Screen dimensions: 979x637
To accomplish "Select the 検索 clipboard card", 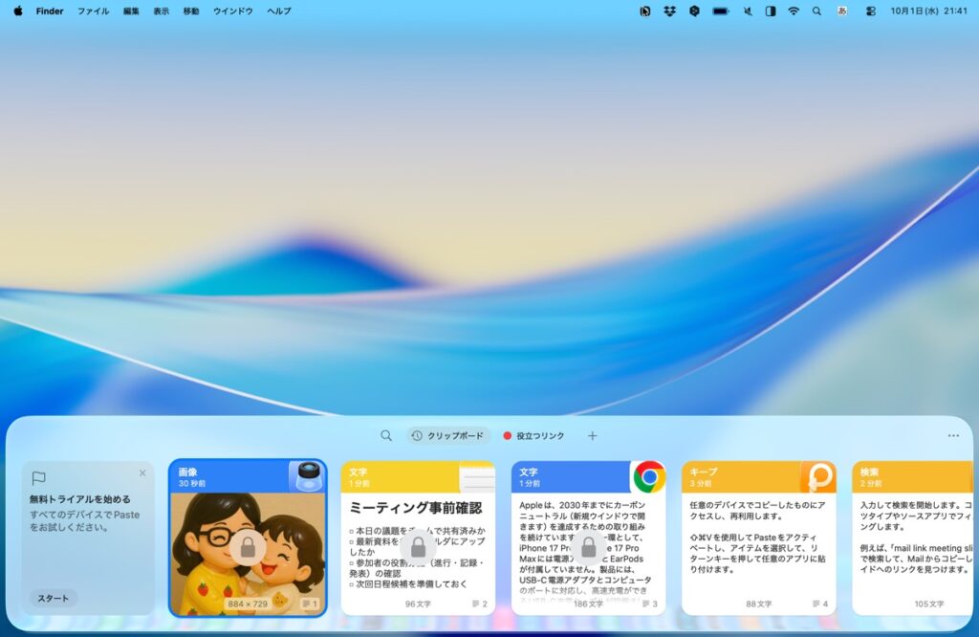I will 913,538.
